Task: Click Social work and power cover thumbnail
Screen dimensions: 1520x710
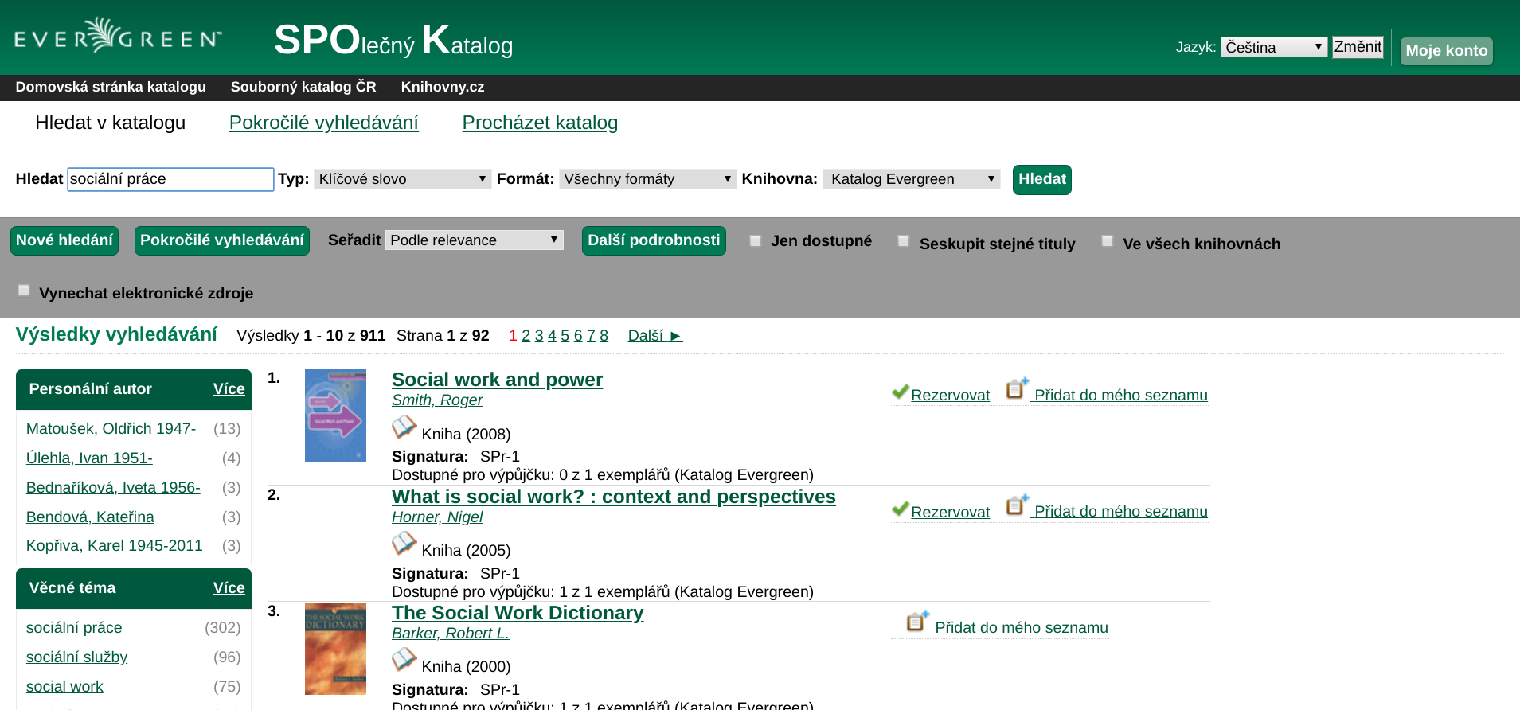Action: coord(335,415)
